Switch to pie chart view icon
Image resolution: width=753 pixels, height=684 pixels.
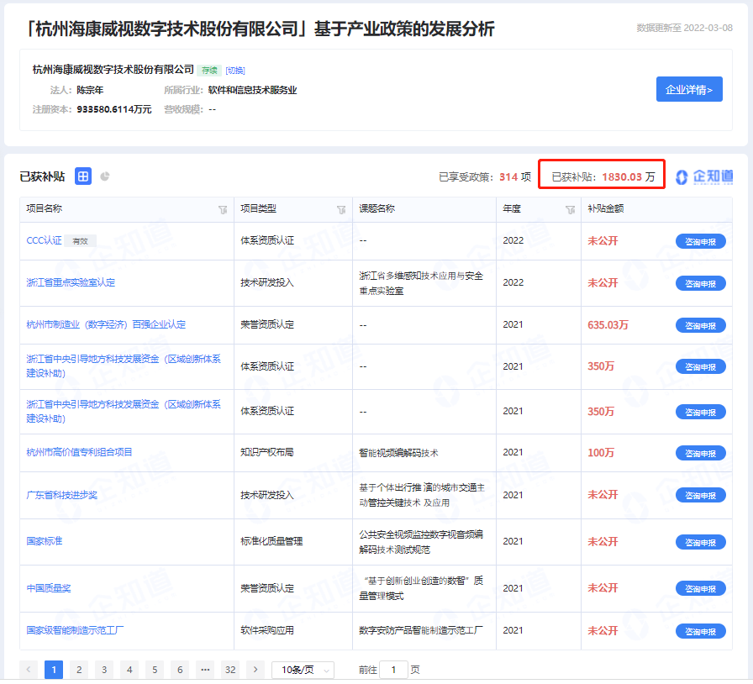pyautogui.click(x=105, y=176)
